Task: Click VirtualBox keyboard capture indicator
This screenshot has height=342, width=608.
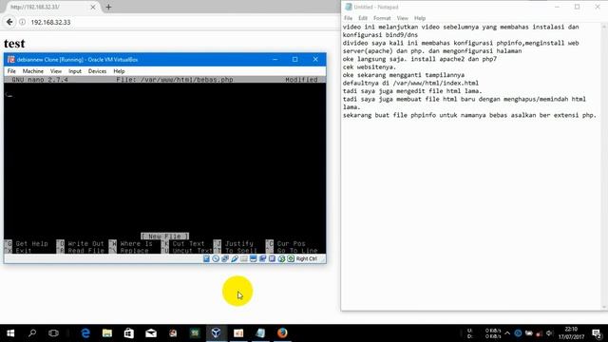Action: [291, 258]
